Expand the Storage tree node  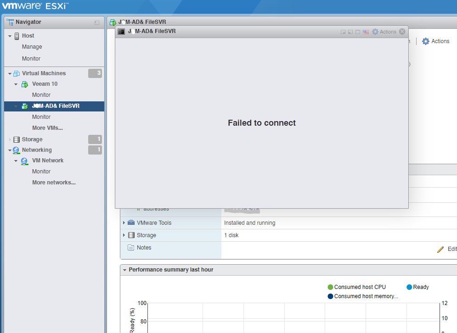[9, 139]
